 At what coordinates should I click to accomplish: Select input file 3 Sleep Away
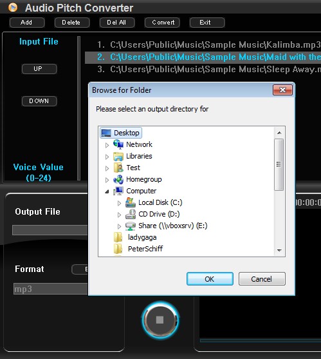coord(203,70)
